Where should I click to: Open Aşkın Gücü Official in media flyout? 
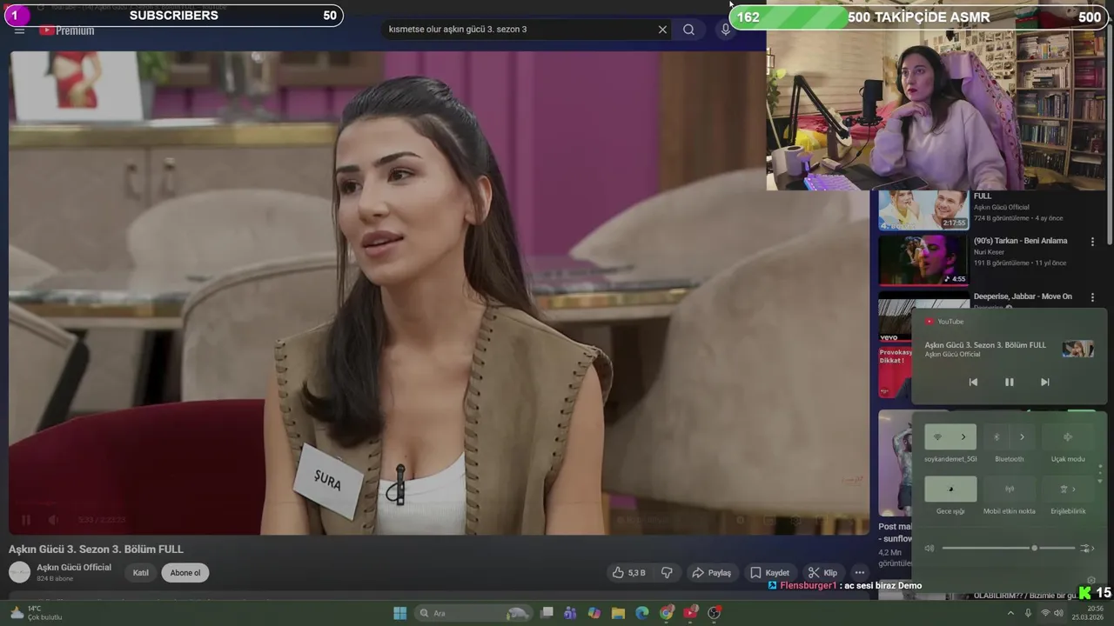[952, 355]
